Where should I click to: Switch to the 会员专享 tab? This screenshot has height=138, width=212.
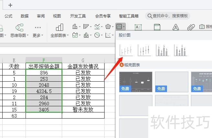click(x=103, y=16)
